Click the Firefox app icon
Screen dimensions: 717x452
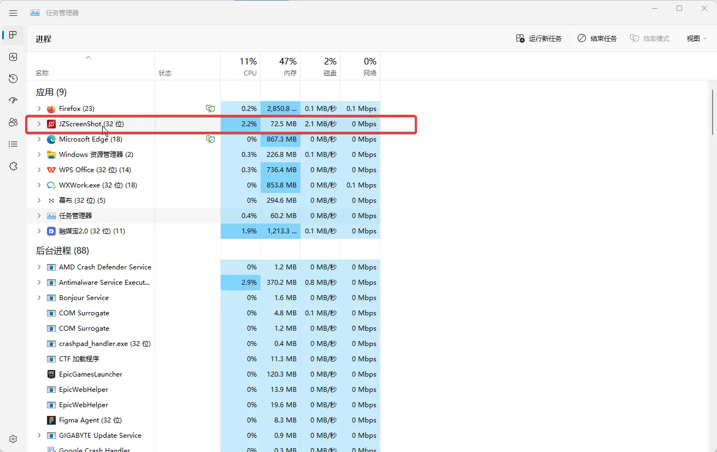click(x=51, y=109)
